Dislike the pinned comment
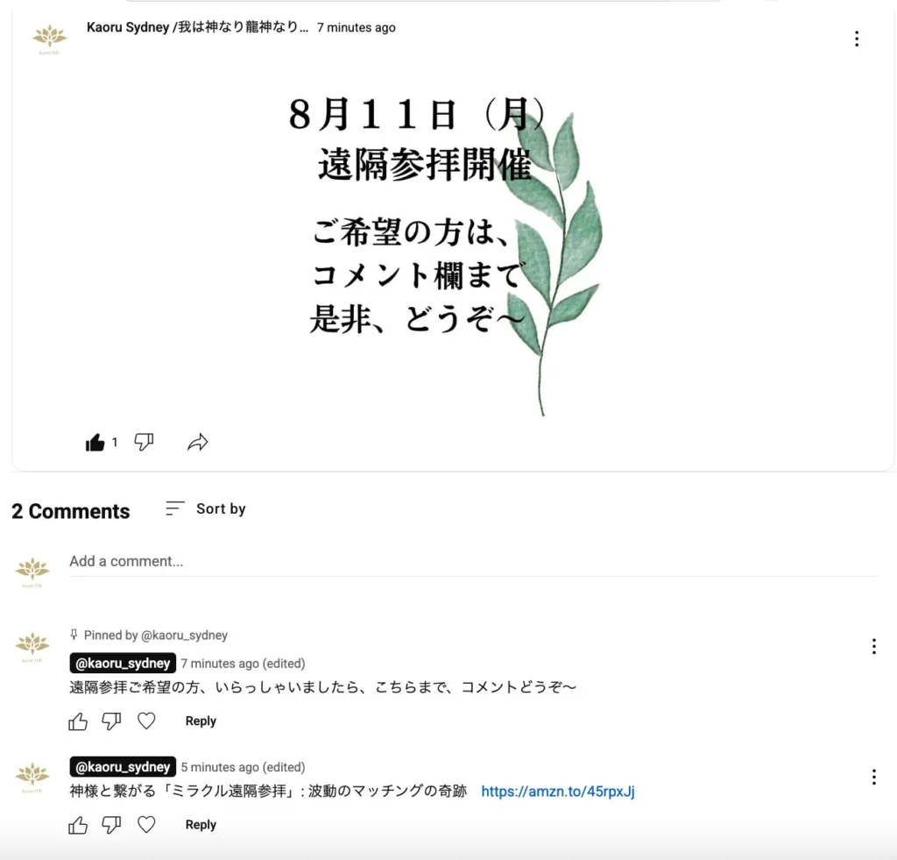The image size is (897, 860). tap(111, 721)
